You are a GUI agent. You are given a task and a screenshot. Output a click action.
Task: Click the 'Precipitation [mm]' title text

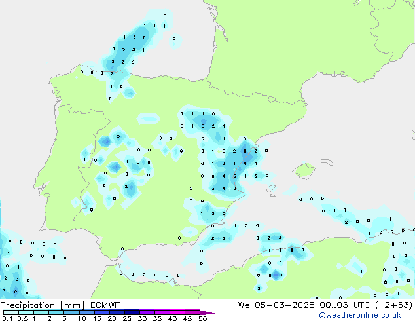click(x=42, y=305)
